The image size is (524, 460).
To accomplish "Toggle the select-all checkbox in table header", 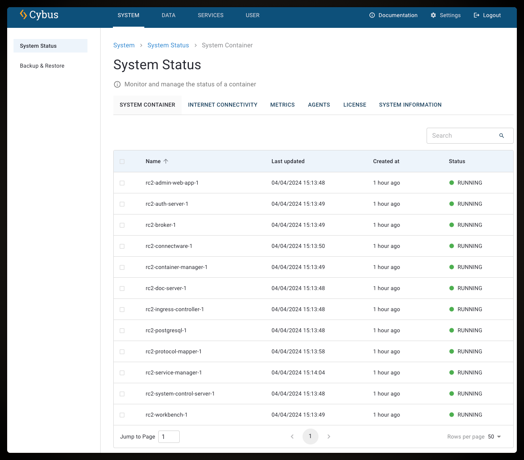I will tap(122, 162).
